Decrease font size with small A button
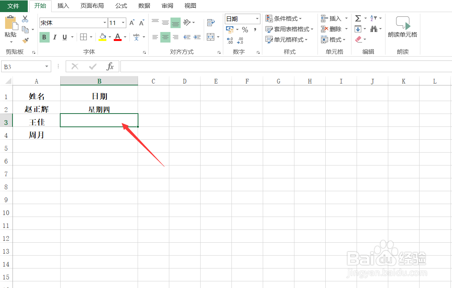 click(142, 23)
